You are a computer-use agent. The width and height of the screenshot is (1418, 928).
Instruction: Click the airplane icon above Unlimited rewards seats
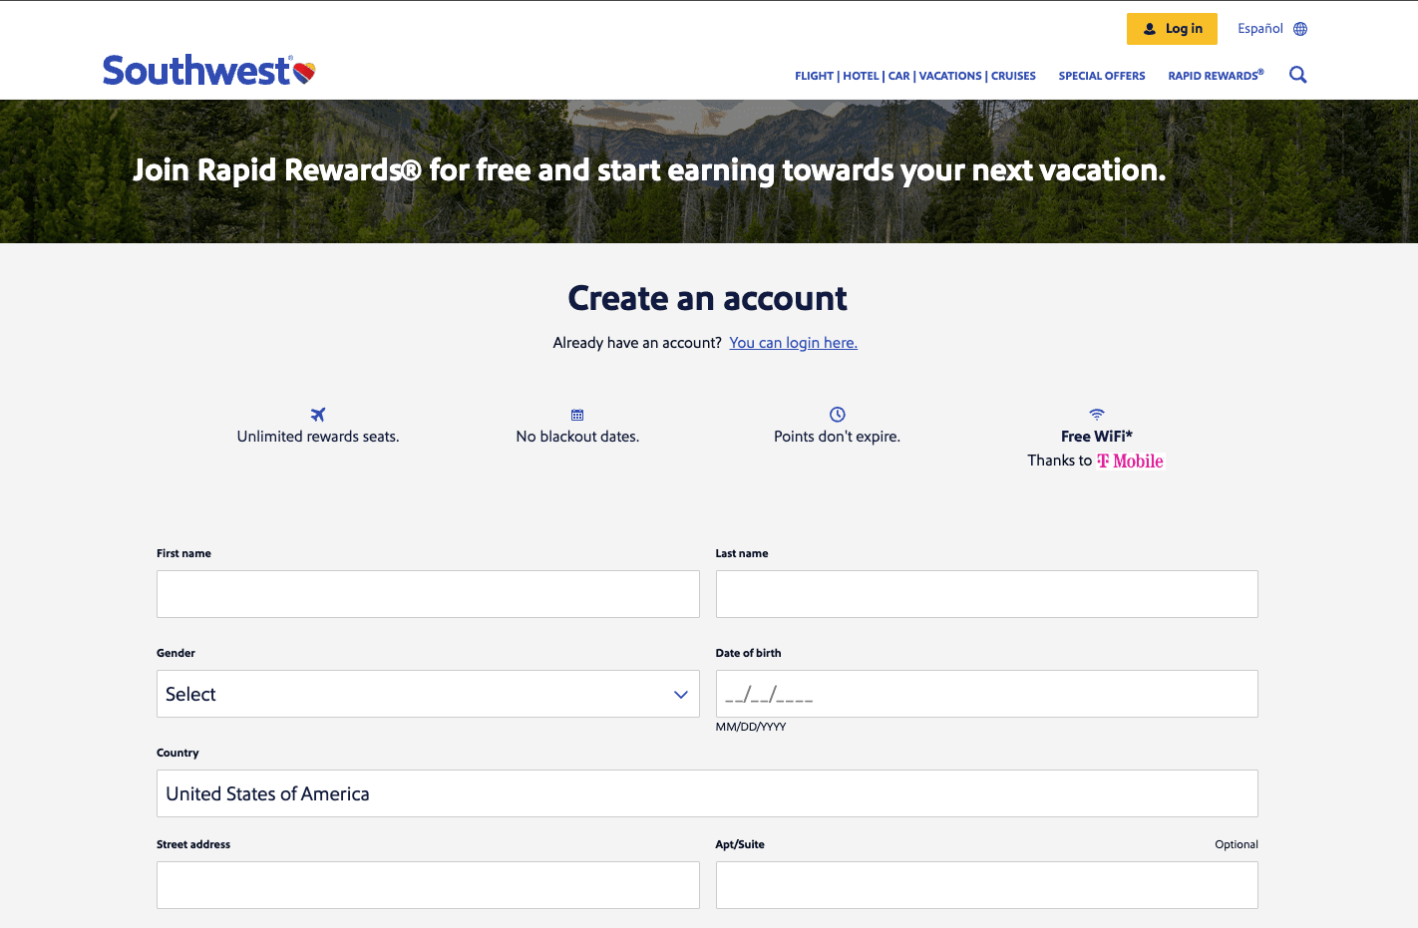[317, 414]
